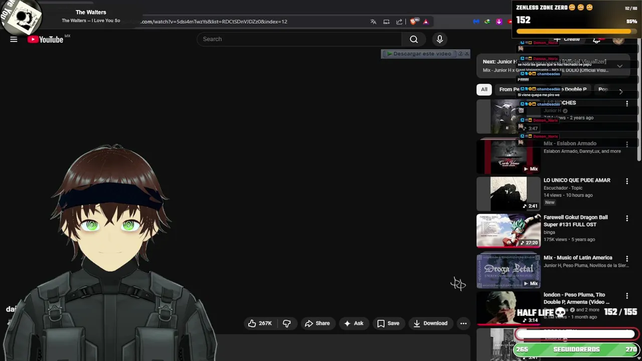Open london - Peso Pluma video title
642x361 pixels.
click(x=576, y=298)
